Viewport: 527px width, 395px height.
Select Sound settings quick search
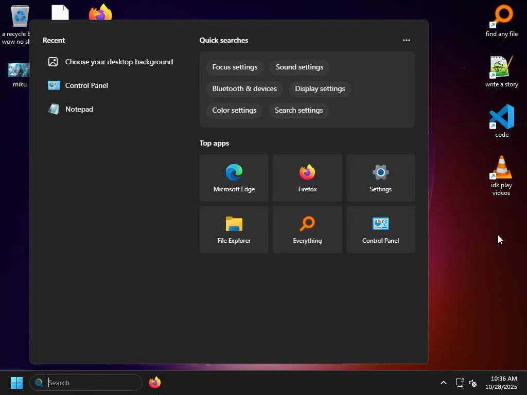tap(300, 67)
